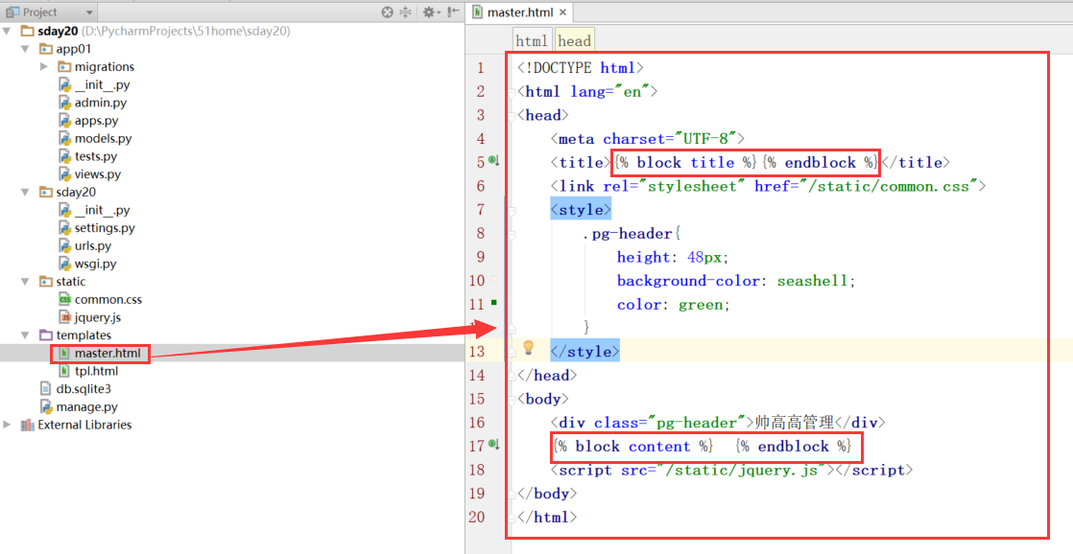Expand External Libraries node
Image resolution: width=1073 pixels, height=554 pixels.
[9, 425]
